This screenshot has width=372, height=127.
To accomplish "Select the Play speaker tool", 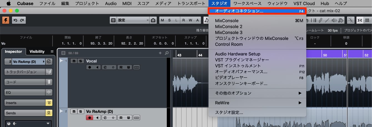I will (334, 20).
